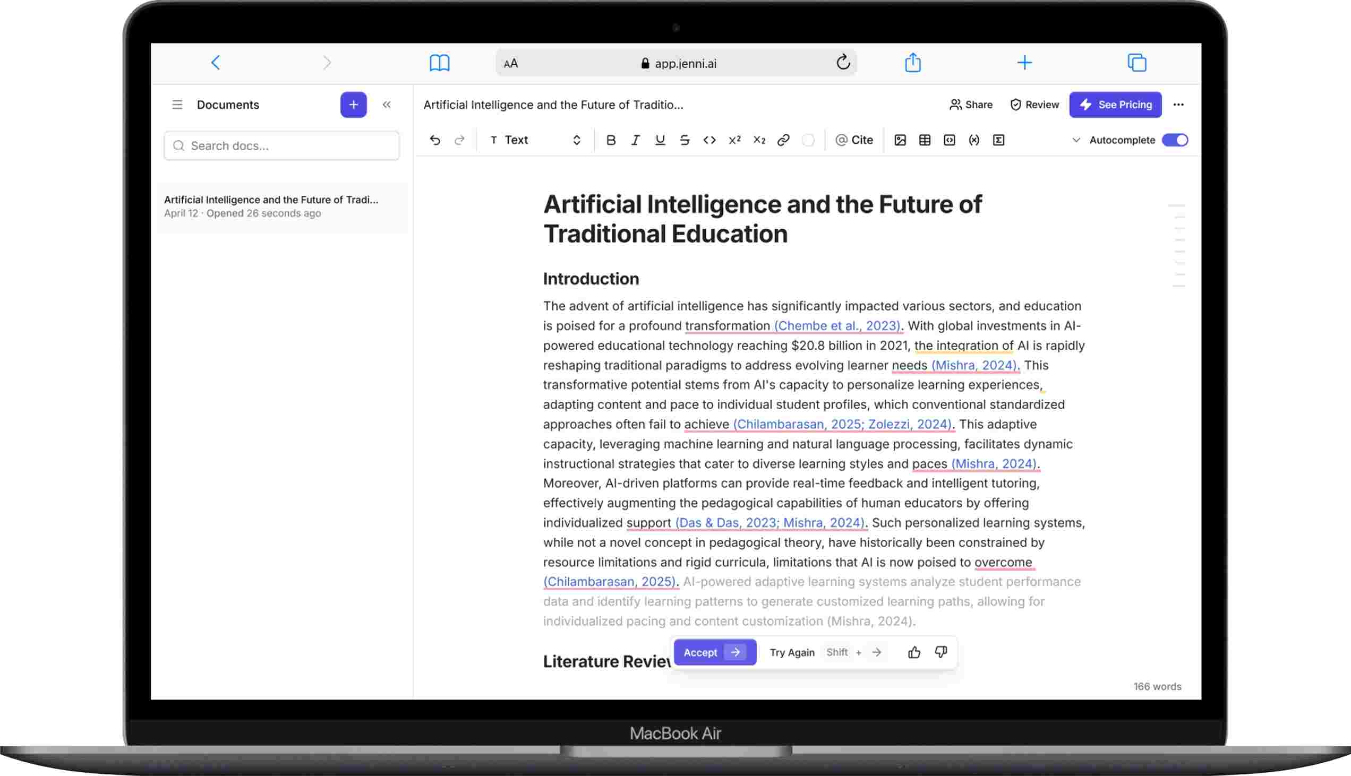Insert a link with chain icon
This screenshot has height=776, width=1351.
(x=783, y=140)
